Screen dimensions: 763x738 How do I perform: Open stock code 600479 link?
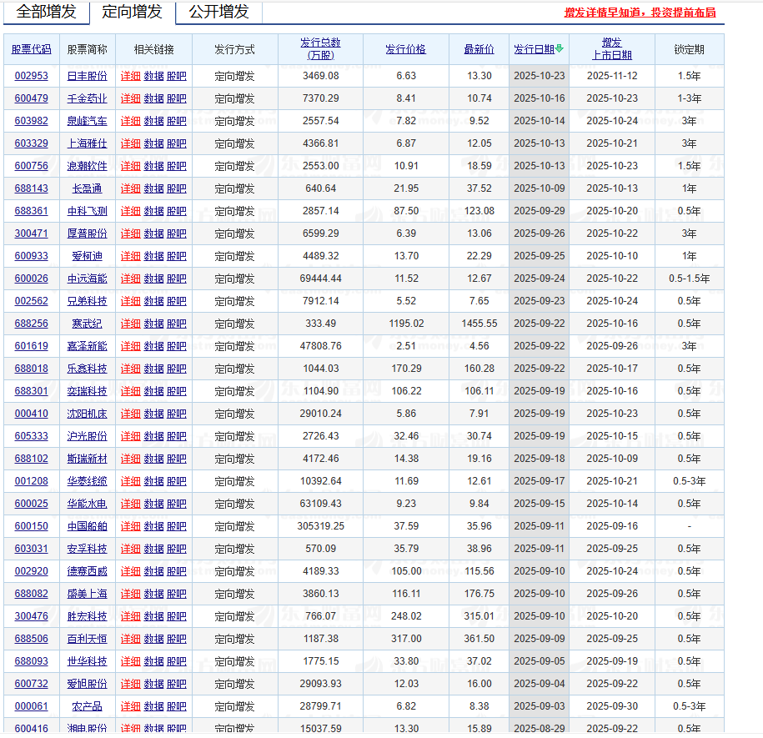31,98
